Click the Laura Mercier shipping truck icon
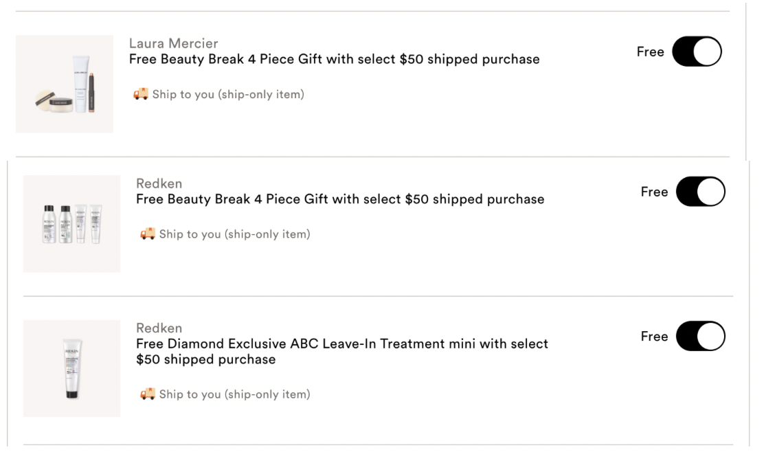The image size is (764, 452). coord(141,93)
